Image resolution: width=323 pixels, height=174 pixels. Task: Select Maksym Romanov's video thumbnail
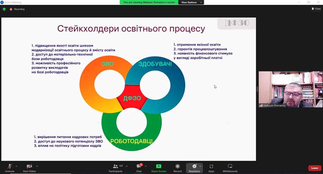click(291, 89)
